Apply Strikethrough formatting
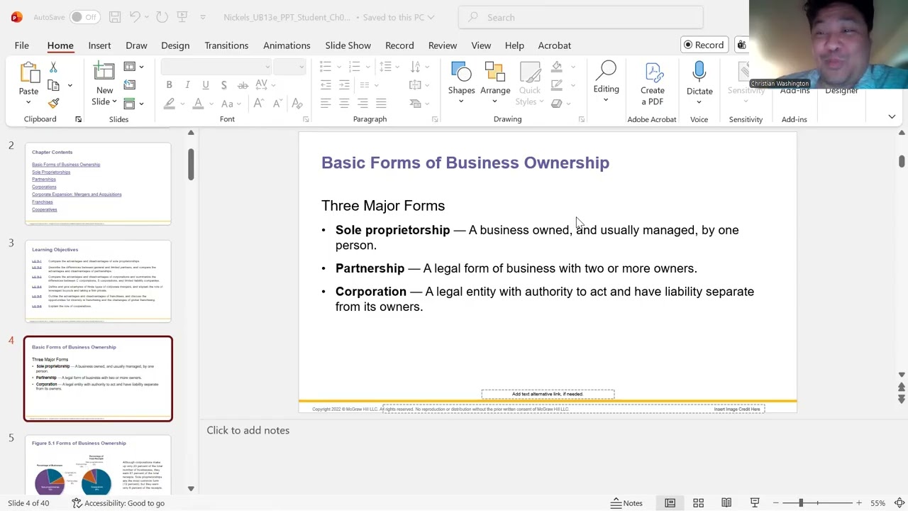Viewport: 908px width, 511px height. point(243,85)
